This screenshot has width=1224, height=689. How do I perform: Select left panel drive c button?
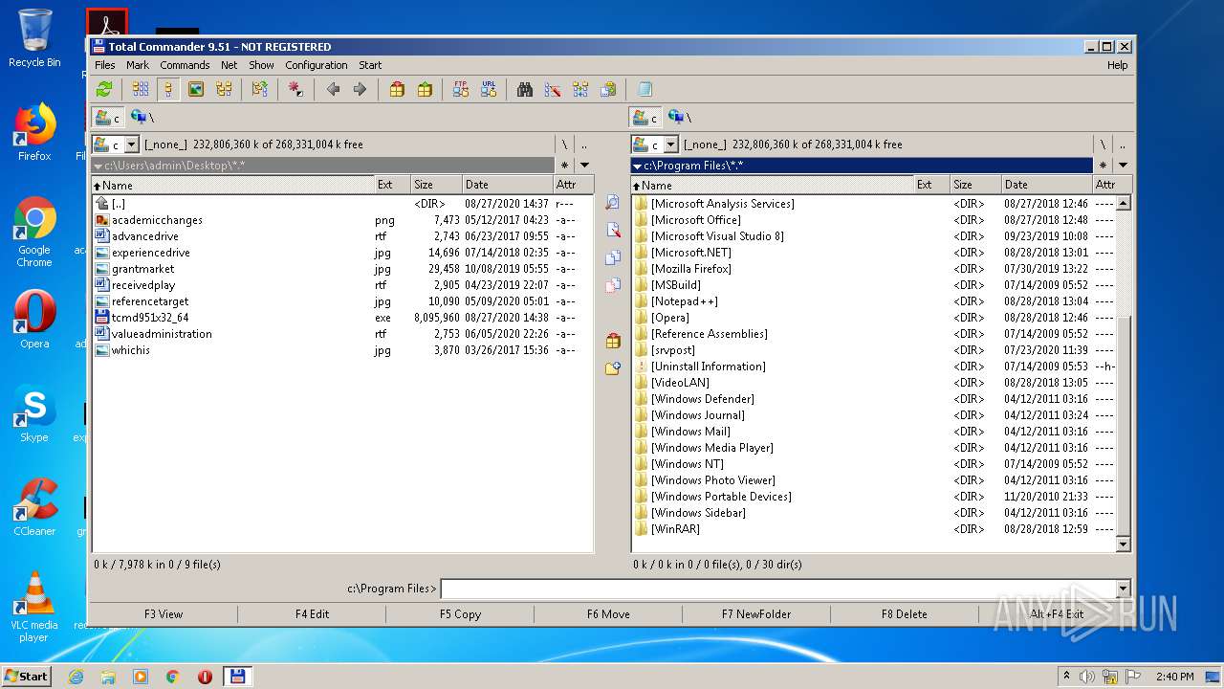pos(108,118)
